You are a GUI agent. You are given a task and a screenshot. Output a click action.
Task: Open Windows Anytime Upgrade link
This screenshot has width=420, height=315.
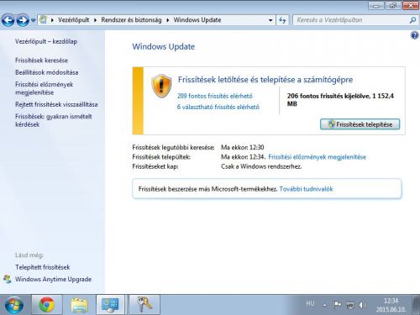(53, 279)
